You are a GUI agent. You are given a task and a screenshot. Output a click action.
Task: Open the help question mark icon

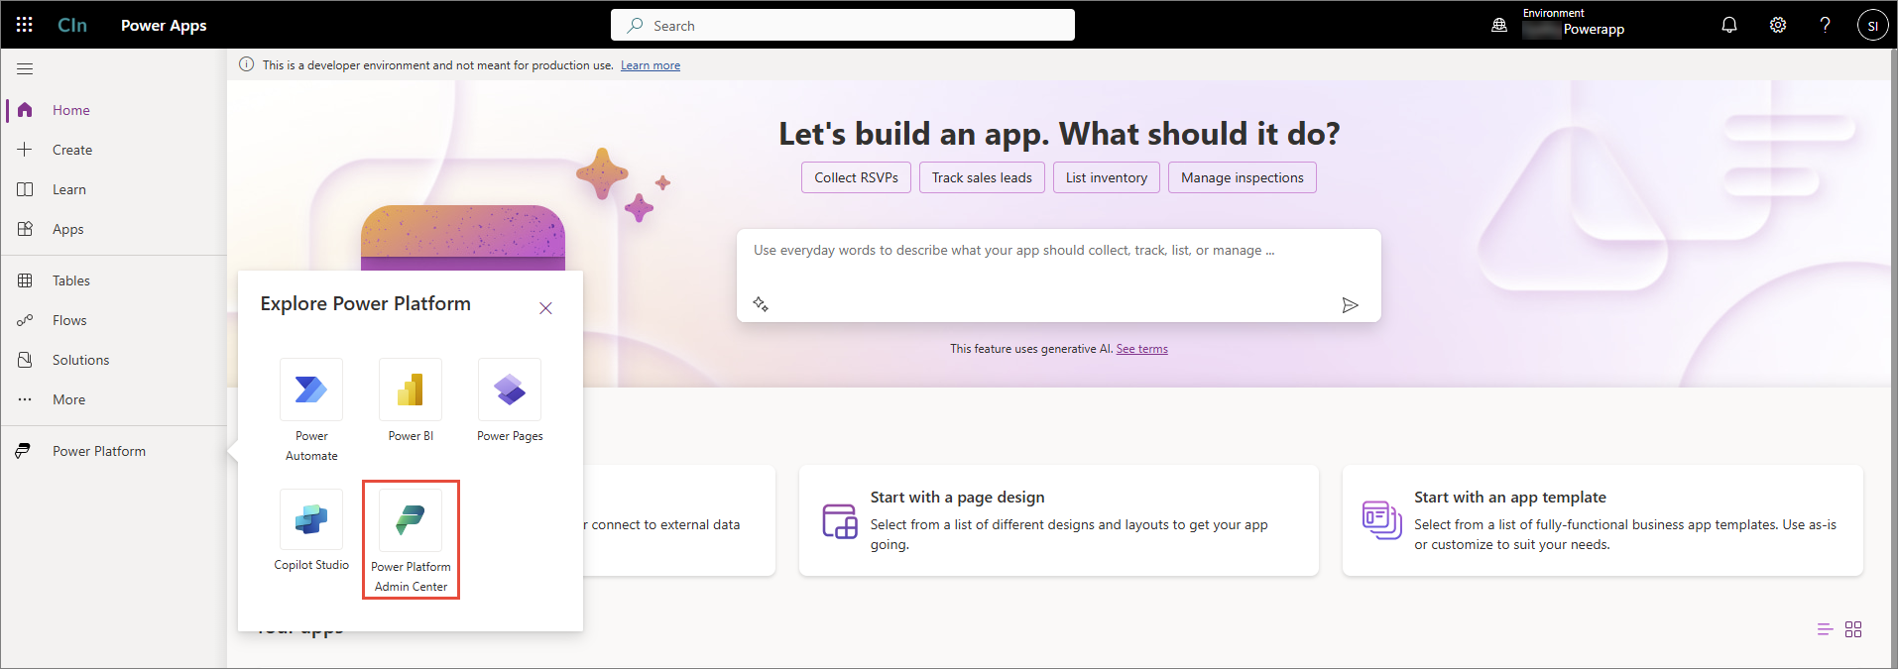tap(1826, 25)
